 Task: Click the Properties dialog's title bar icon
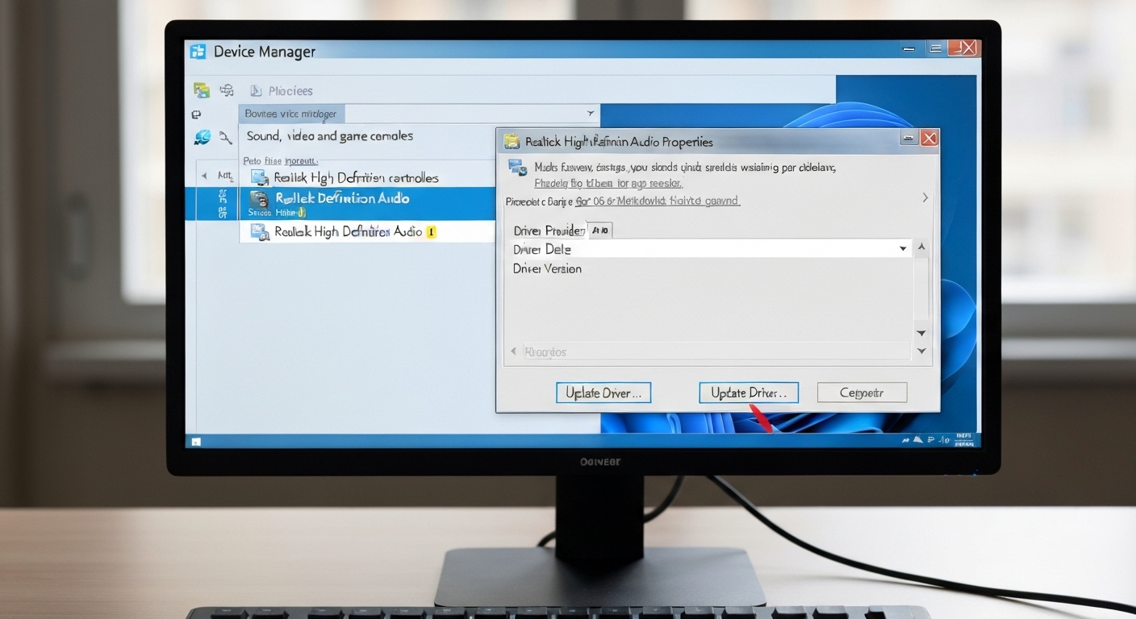point(512,142)
